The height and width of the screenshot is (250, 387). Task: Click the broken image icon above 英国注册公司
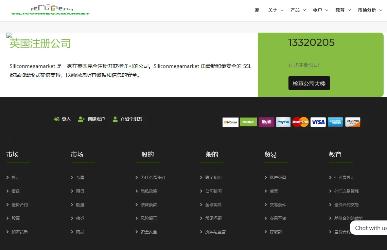[x=9, y=35]
